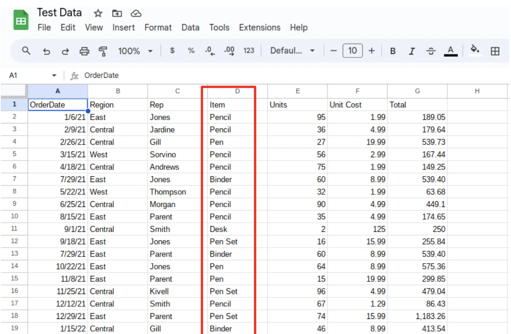
Task: Click the units cell showing 96
Action: coord(297,291)
